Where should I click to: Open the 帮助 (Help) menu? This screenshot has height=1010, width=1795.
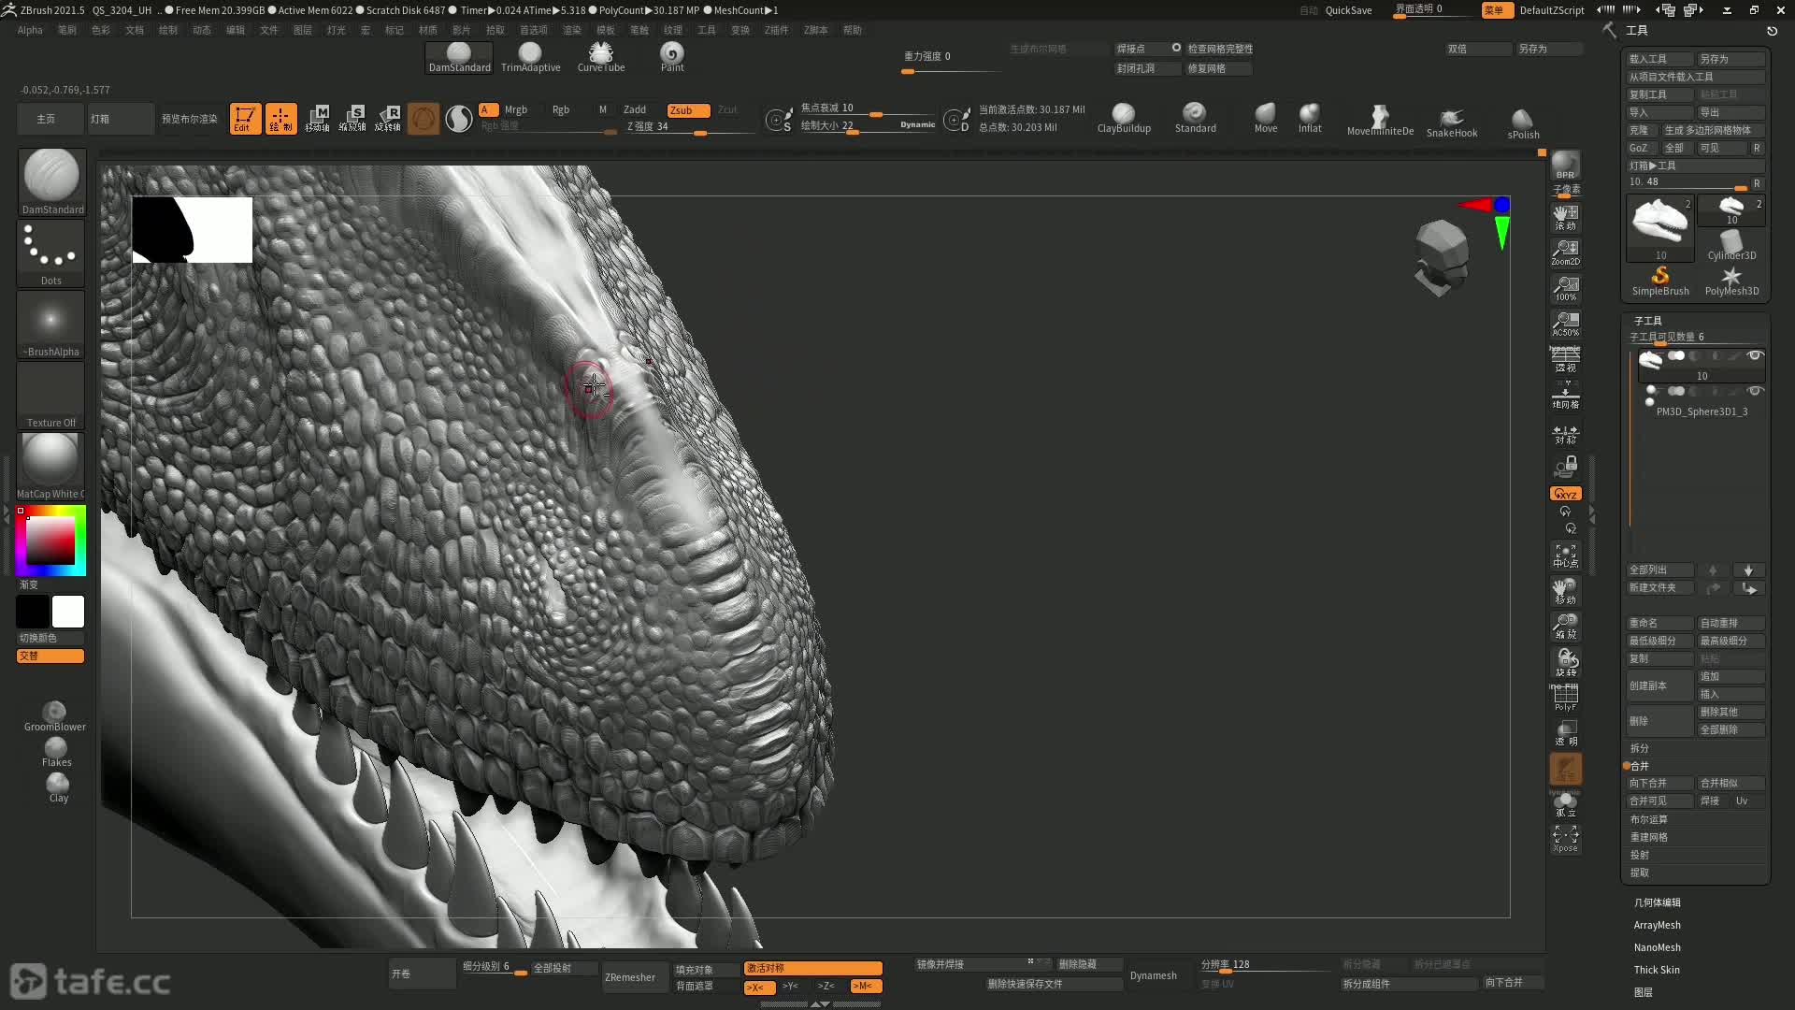click(x=852, y=30)
